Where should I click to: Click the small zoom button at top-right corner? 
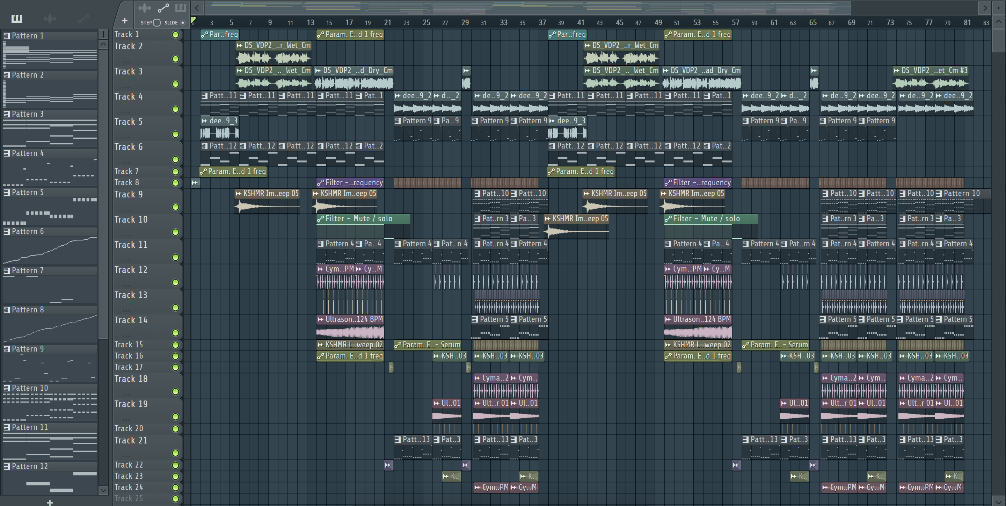[x=999, y=8]
